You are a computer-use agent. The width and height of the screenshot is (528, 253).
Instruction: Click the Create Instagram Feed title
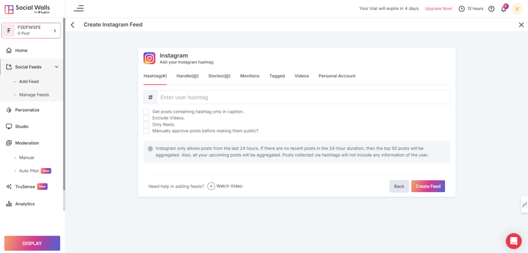point(113,25)
